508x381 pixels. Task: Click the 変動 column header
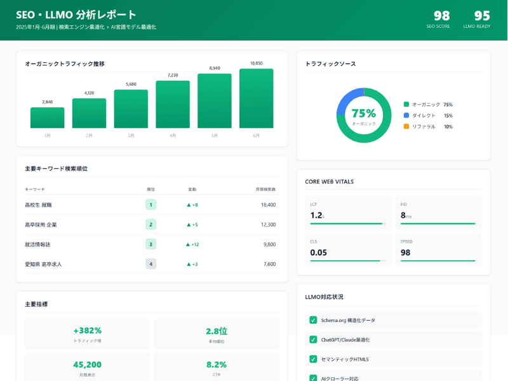[192, 189]
